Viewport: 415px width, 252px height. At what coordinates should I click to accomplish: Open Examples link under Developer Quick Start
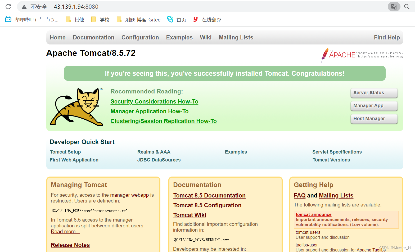tap(236, 152)
